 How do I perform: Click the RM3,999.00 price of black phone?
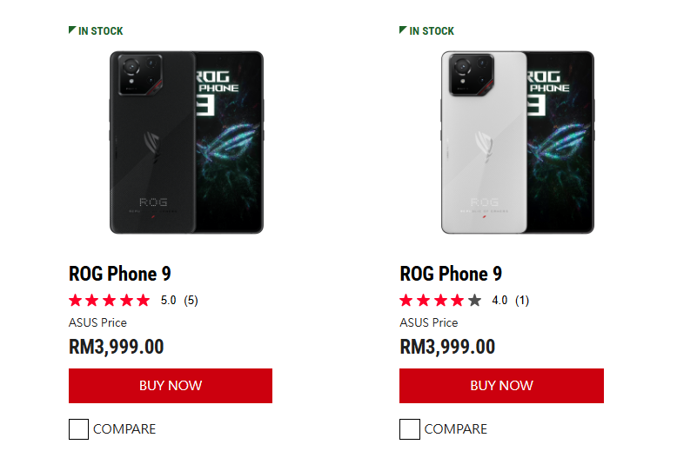(116, 347)
